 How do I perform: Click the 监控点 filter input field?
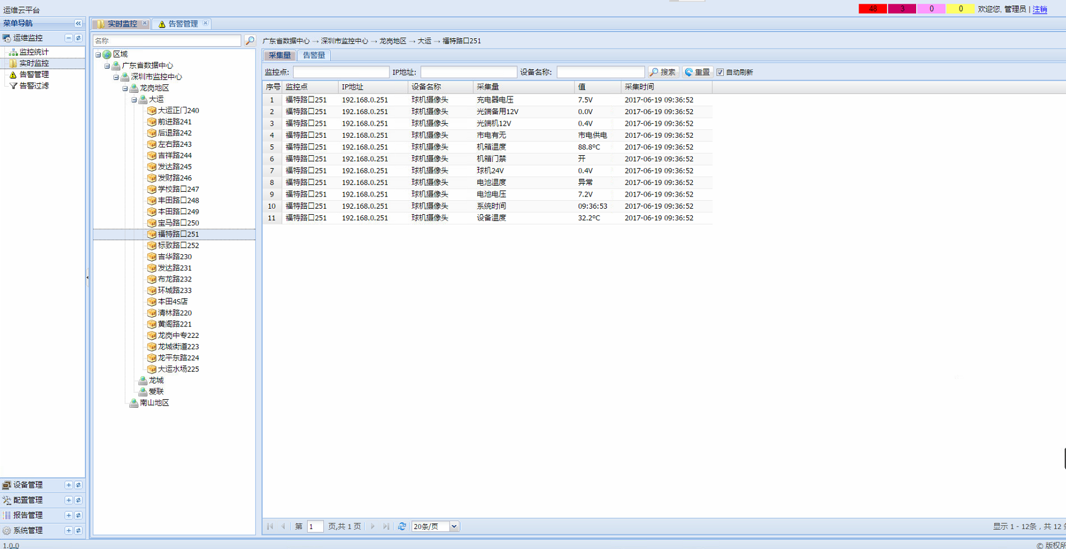pyautogui.click(x=341, y=72)
